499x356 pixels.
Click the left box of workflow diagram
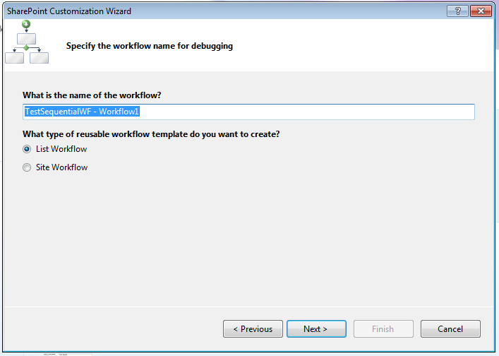pyautogui.click(x=14, y=57)
